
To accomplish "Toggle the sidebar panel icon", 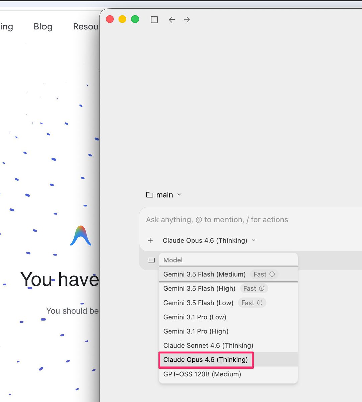I will coord(154,20).
